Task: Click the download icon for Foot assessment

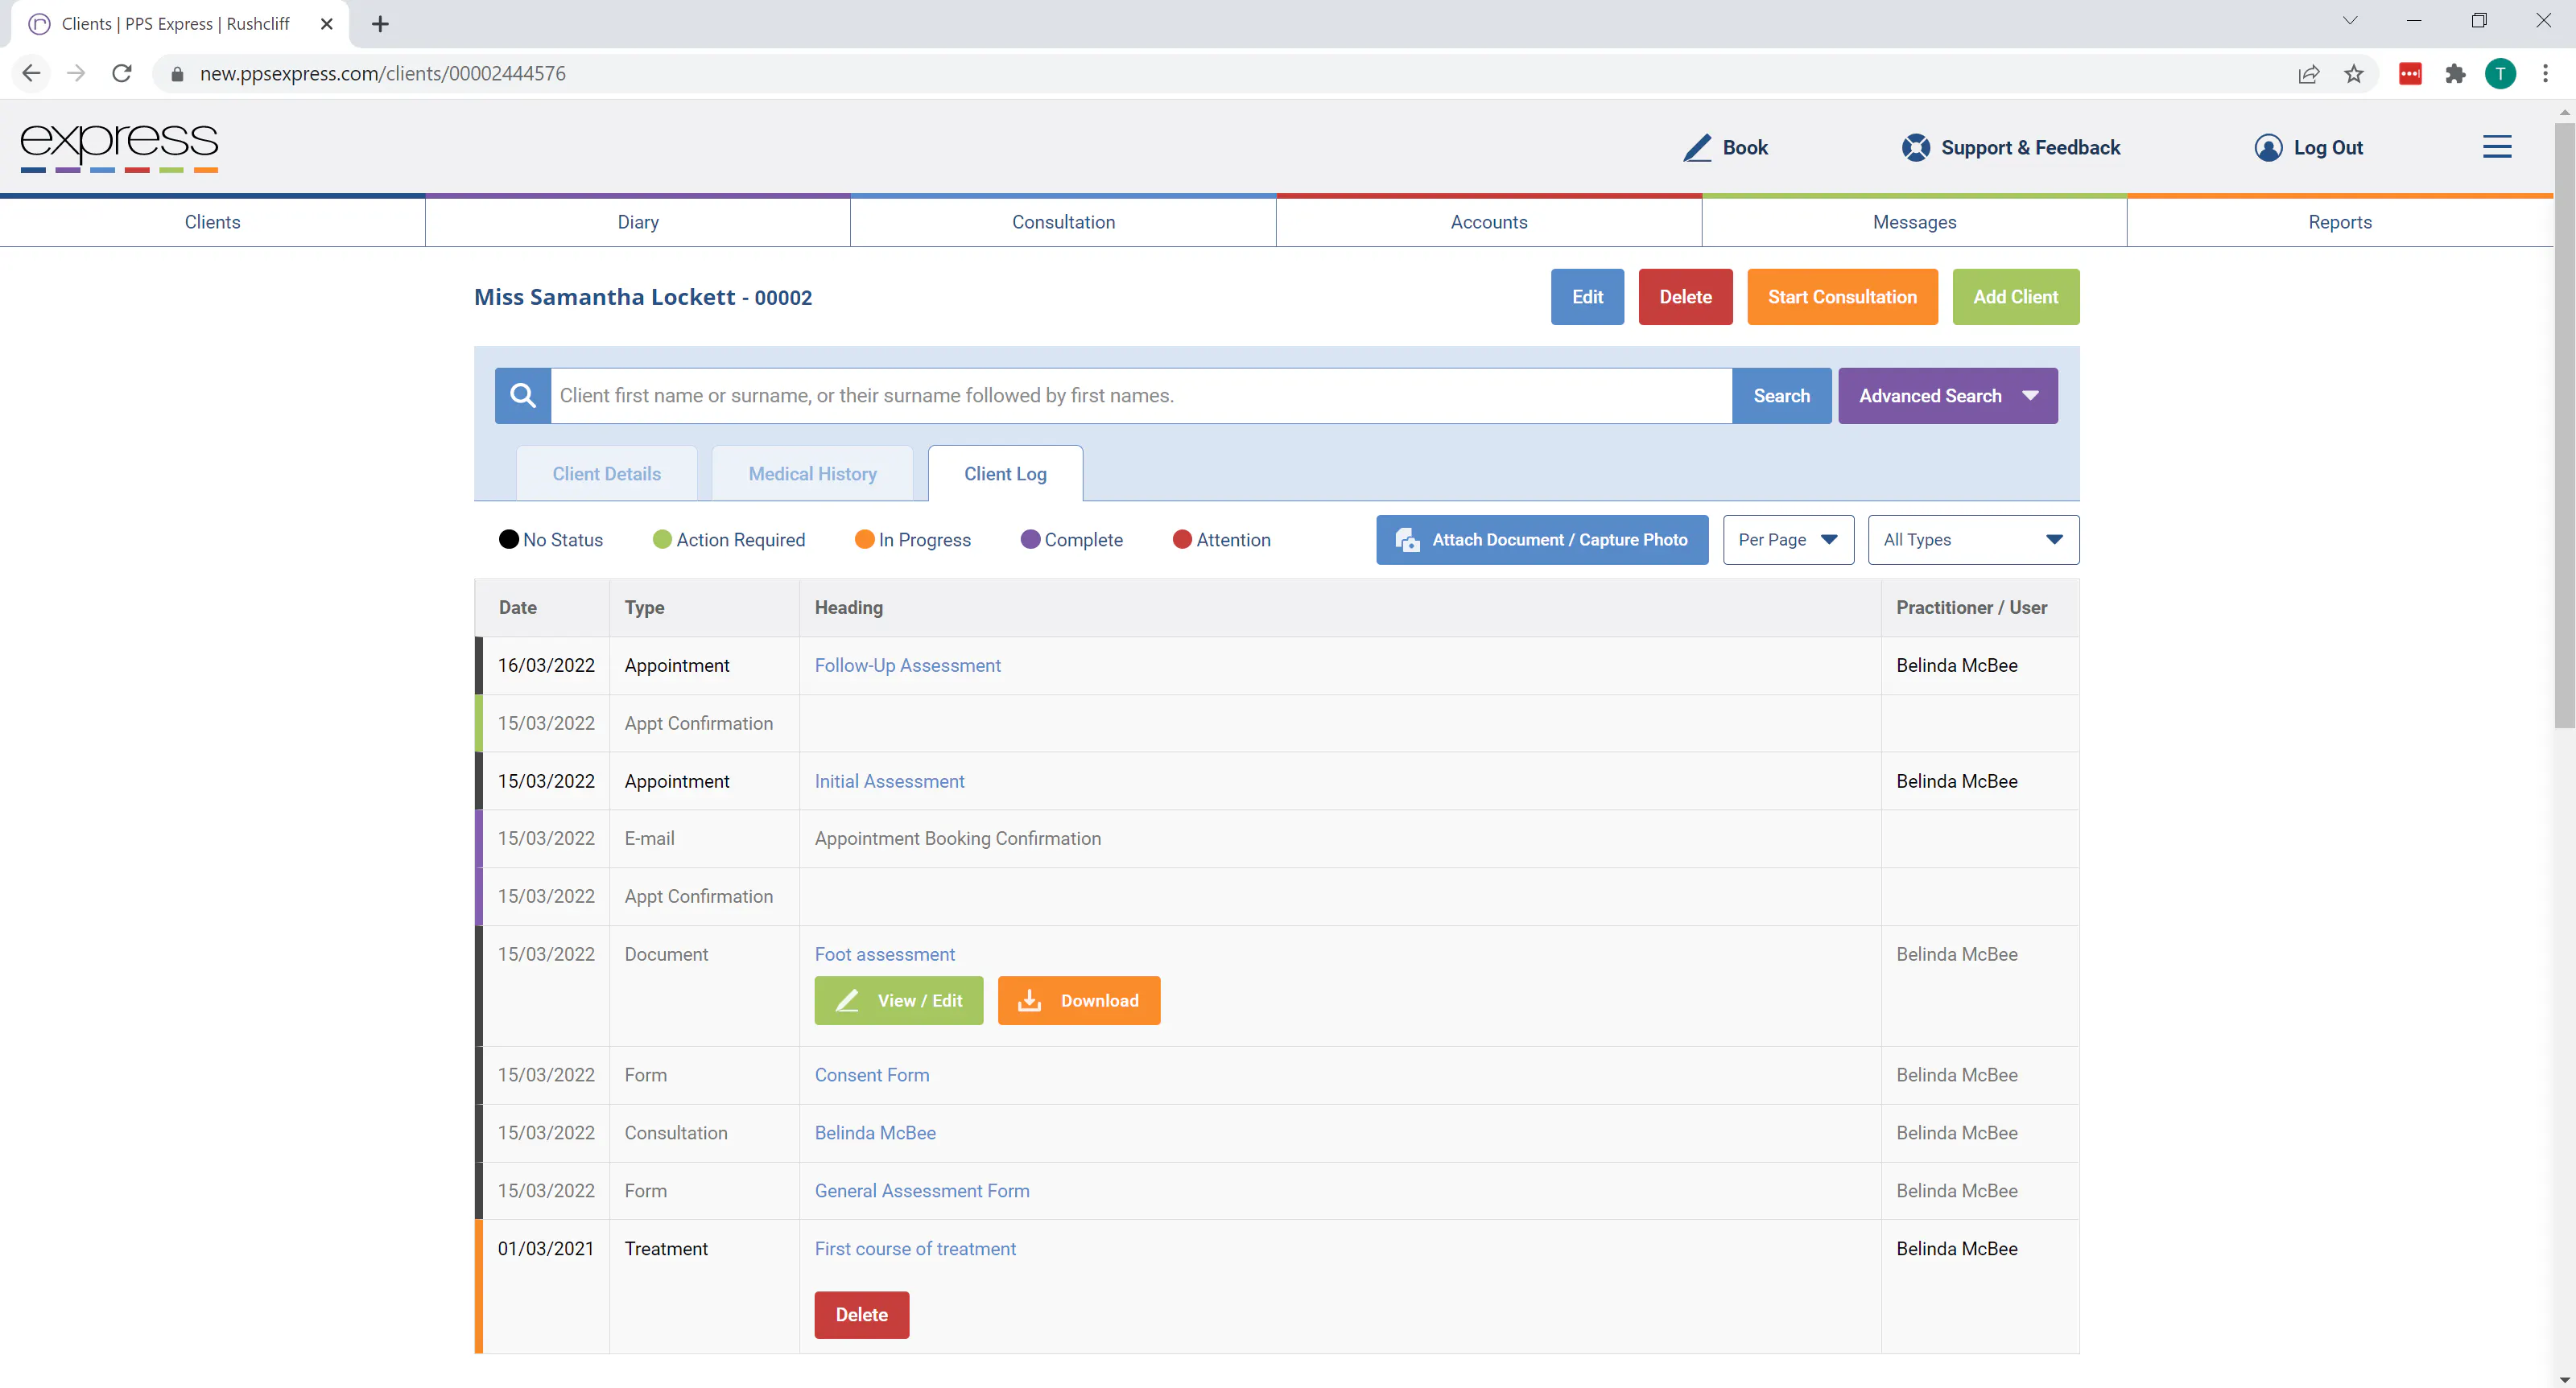Action: click(x=1029, y=1000)
